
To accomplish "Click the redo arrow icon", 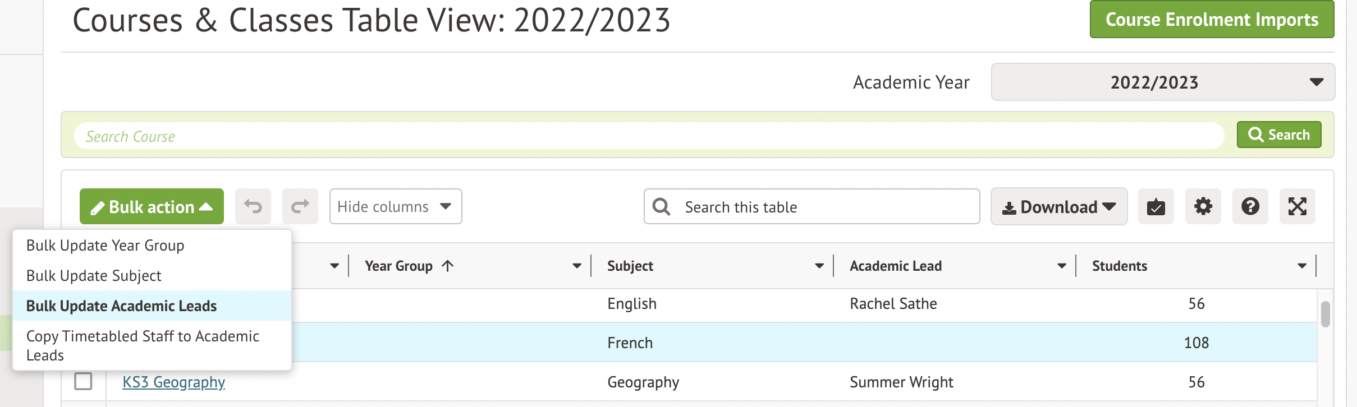I will [300, 207].
